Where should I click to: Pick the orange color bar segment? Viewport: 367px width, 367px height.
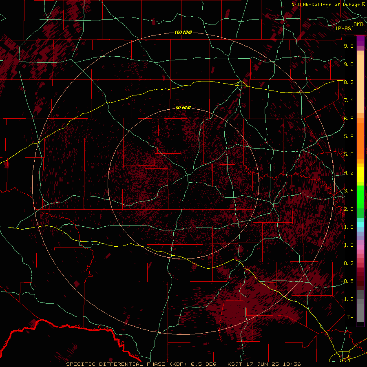coord(360,140)
